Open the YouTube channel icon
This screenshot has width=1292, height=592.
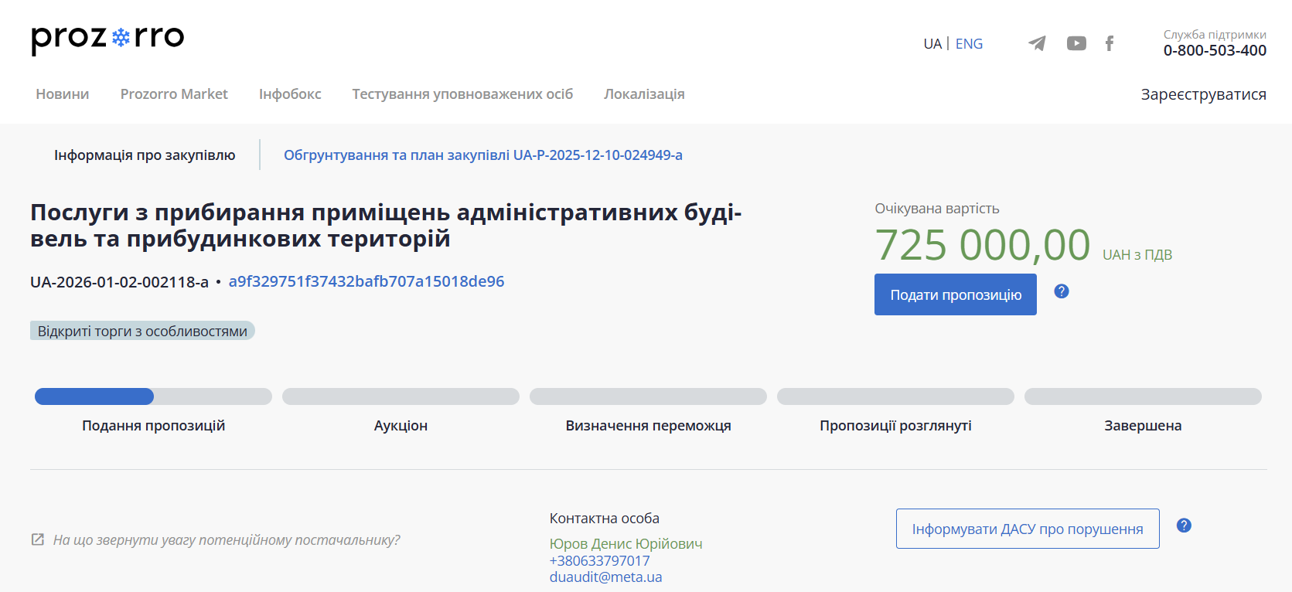point(1076,43)
